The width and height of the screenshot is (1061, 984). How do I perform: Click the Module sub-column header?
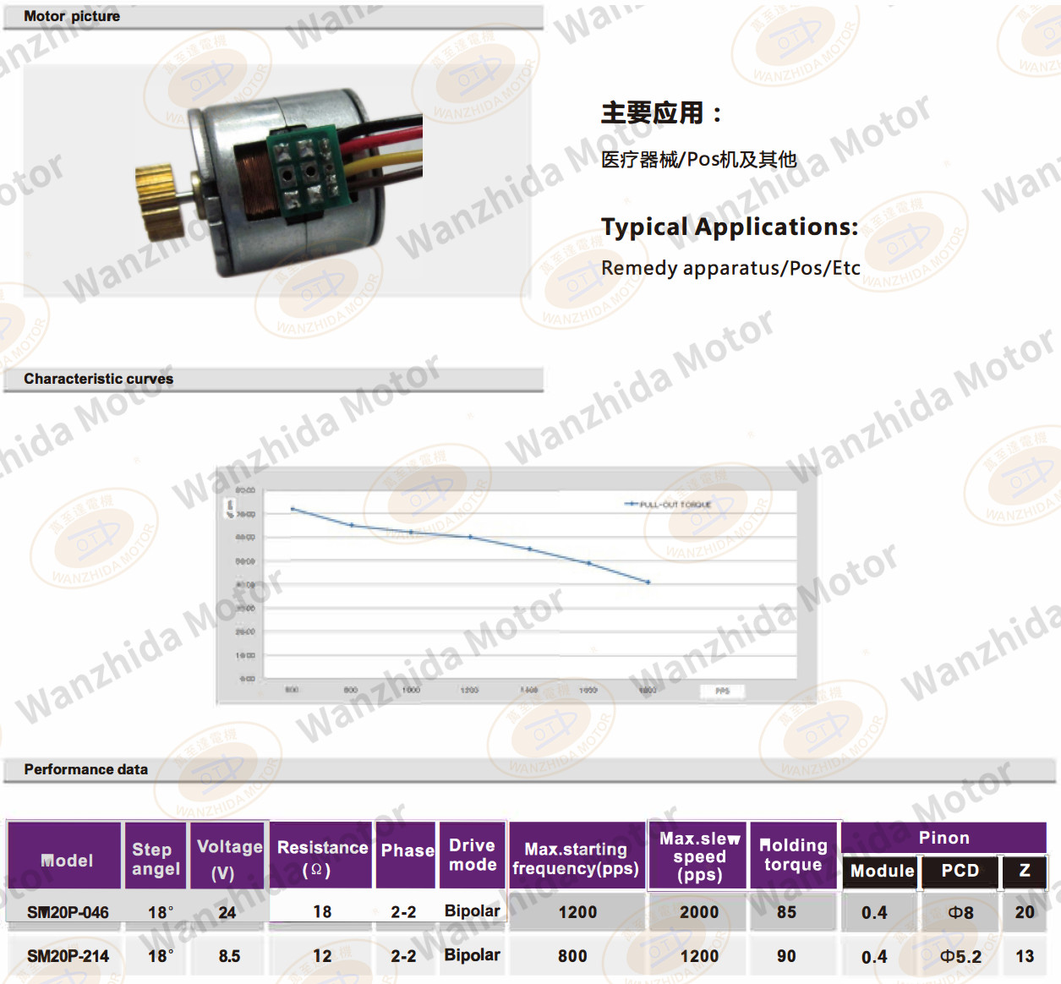(x=882, y=872)
